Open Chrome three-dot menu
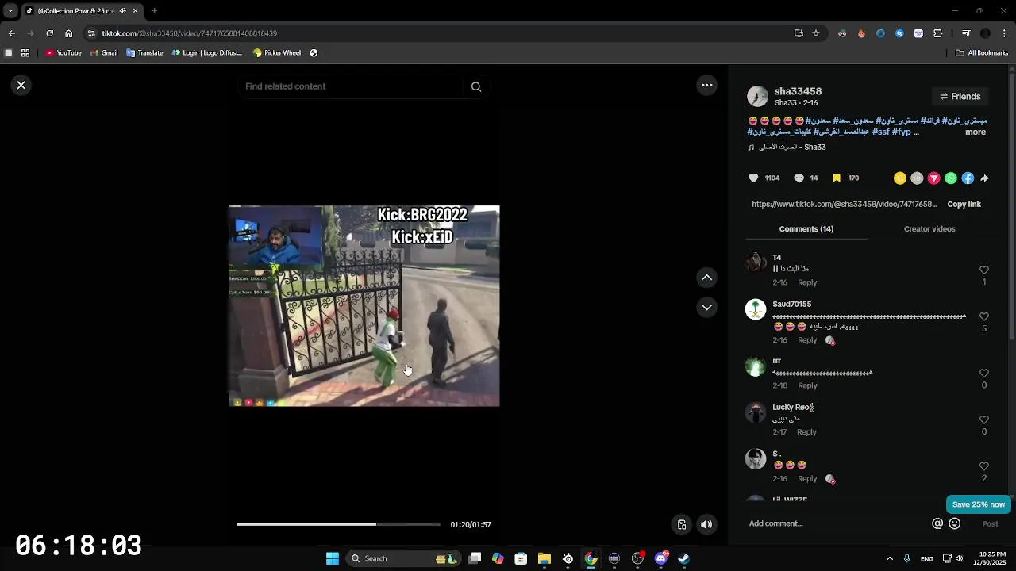Screen dimensions: 1016x571 pos(1005,33)
